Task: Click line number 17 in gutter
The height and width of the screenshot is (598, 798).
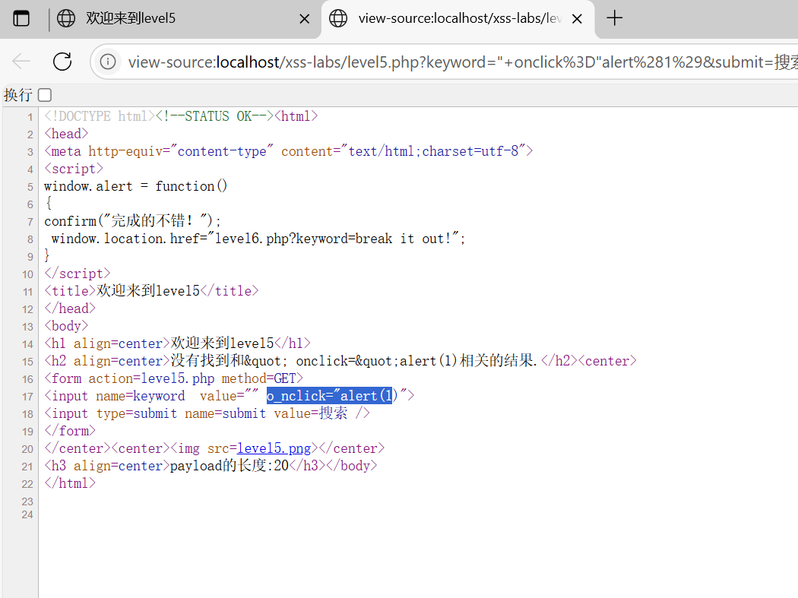Action: [27, 397]
